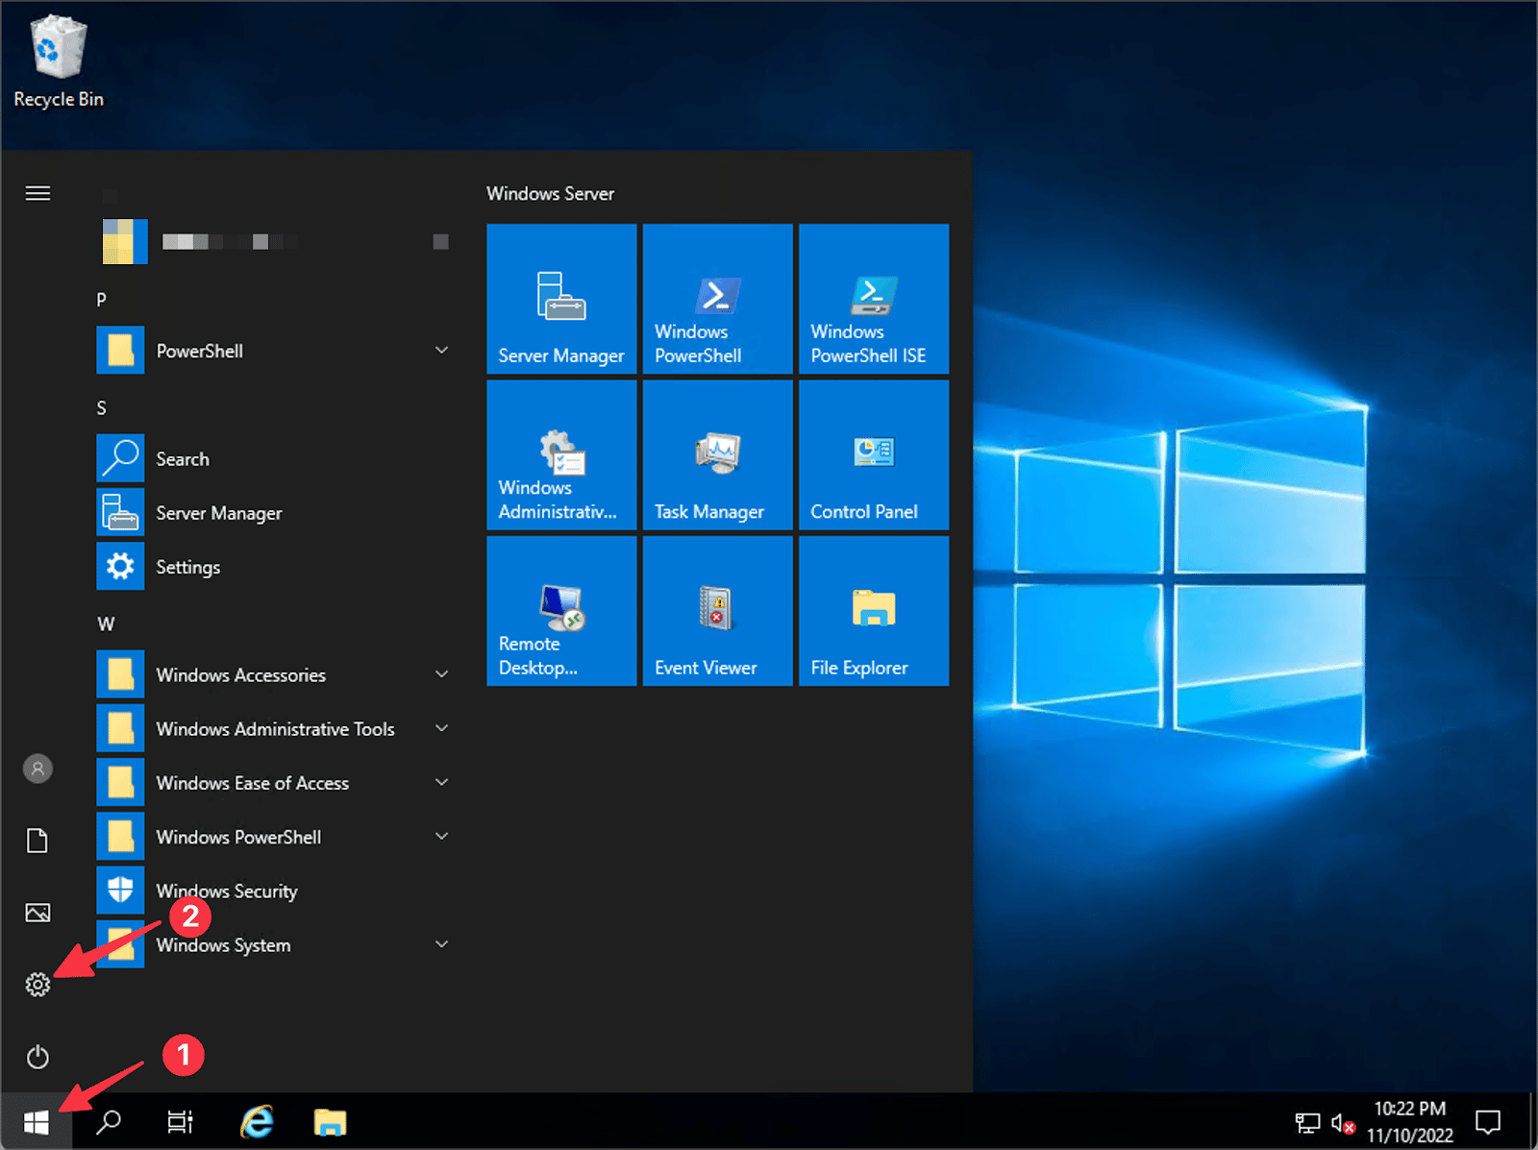1538x1150 pixels.
Task: Open Task View from the taskbar
Action: pyautogui.click(x=180, y=1121)
